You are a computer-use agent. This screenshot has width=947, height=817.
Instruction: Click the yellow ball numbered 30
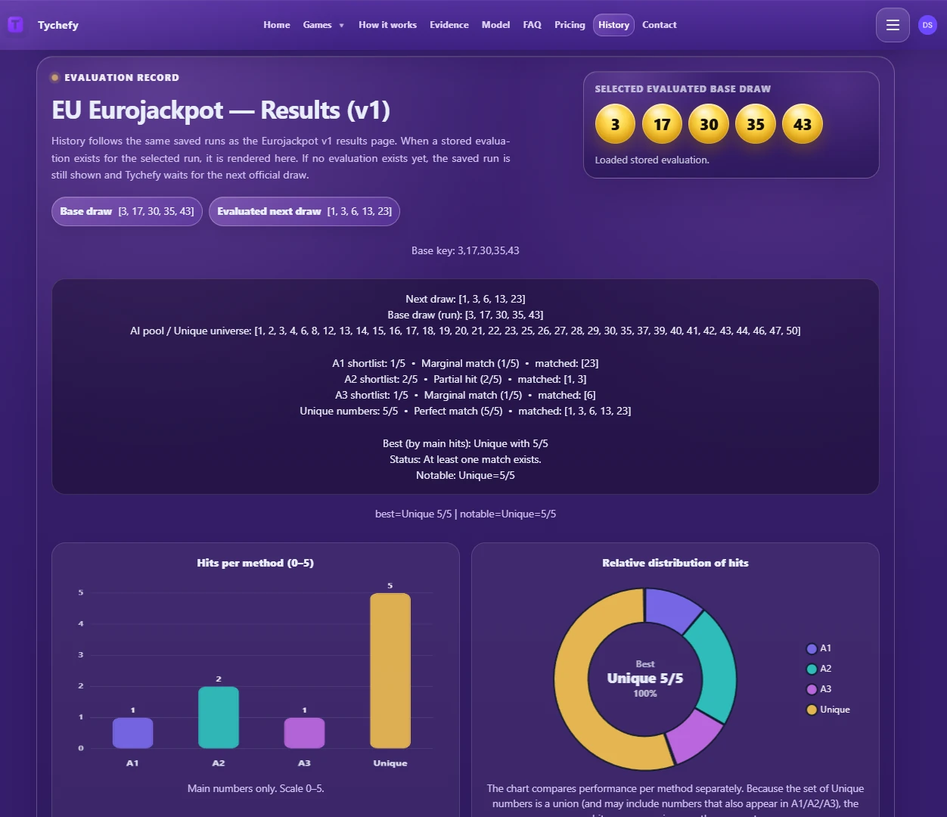pos(709,124)
